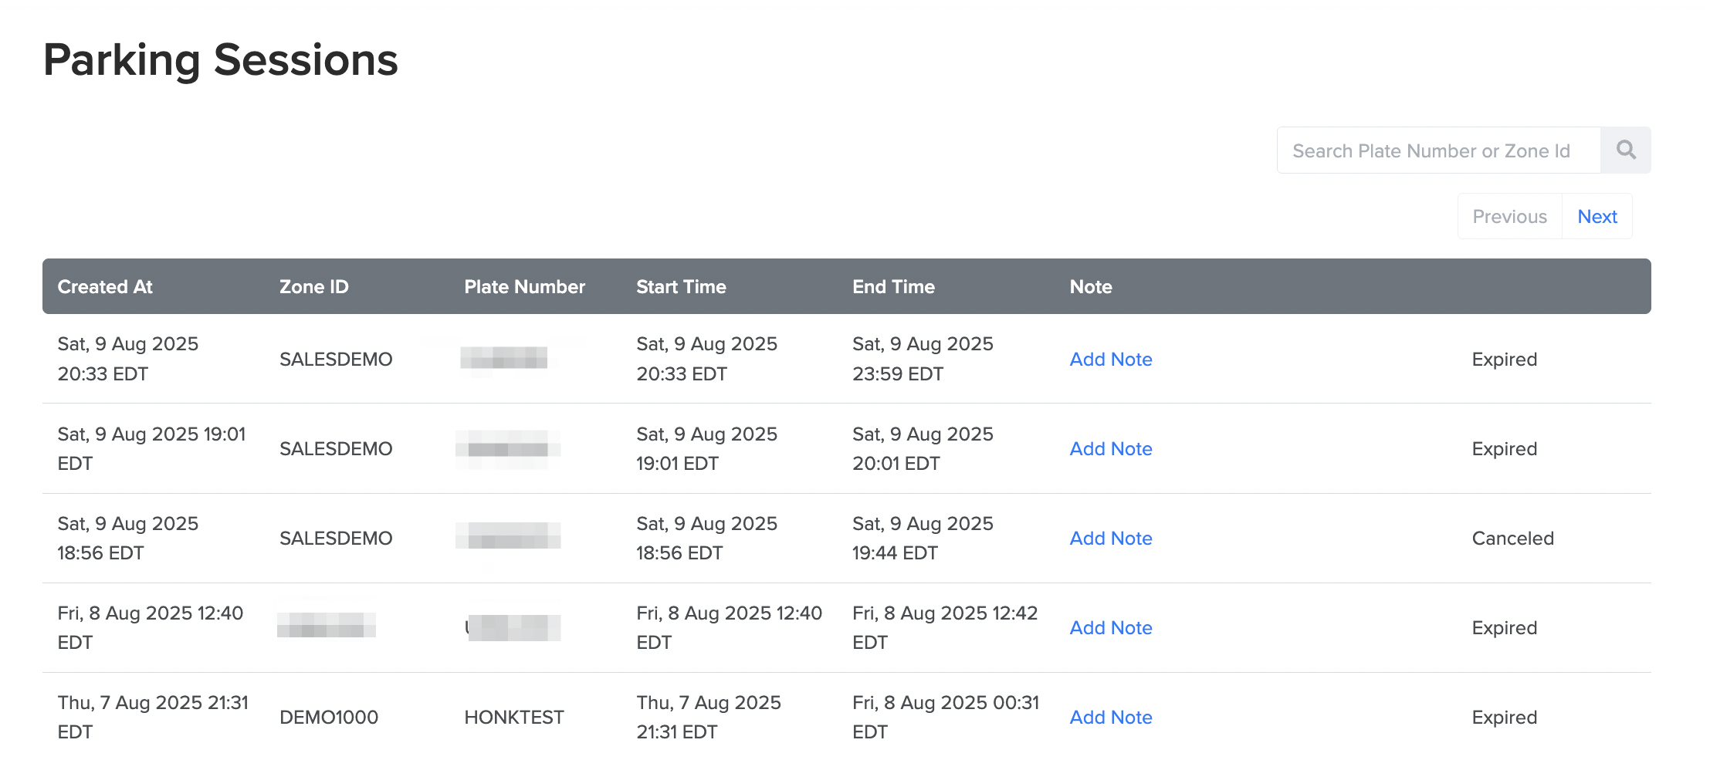Click the search magnifier icon button

click(x=1625, y=150)
